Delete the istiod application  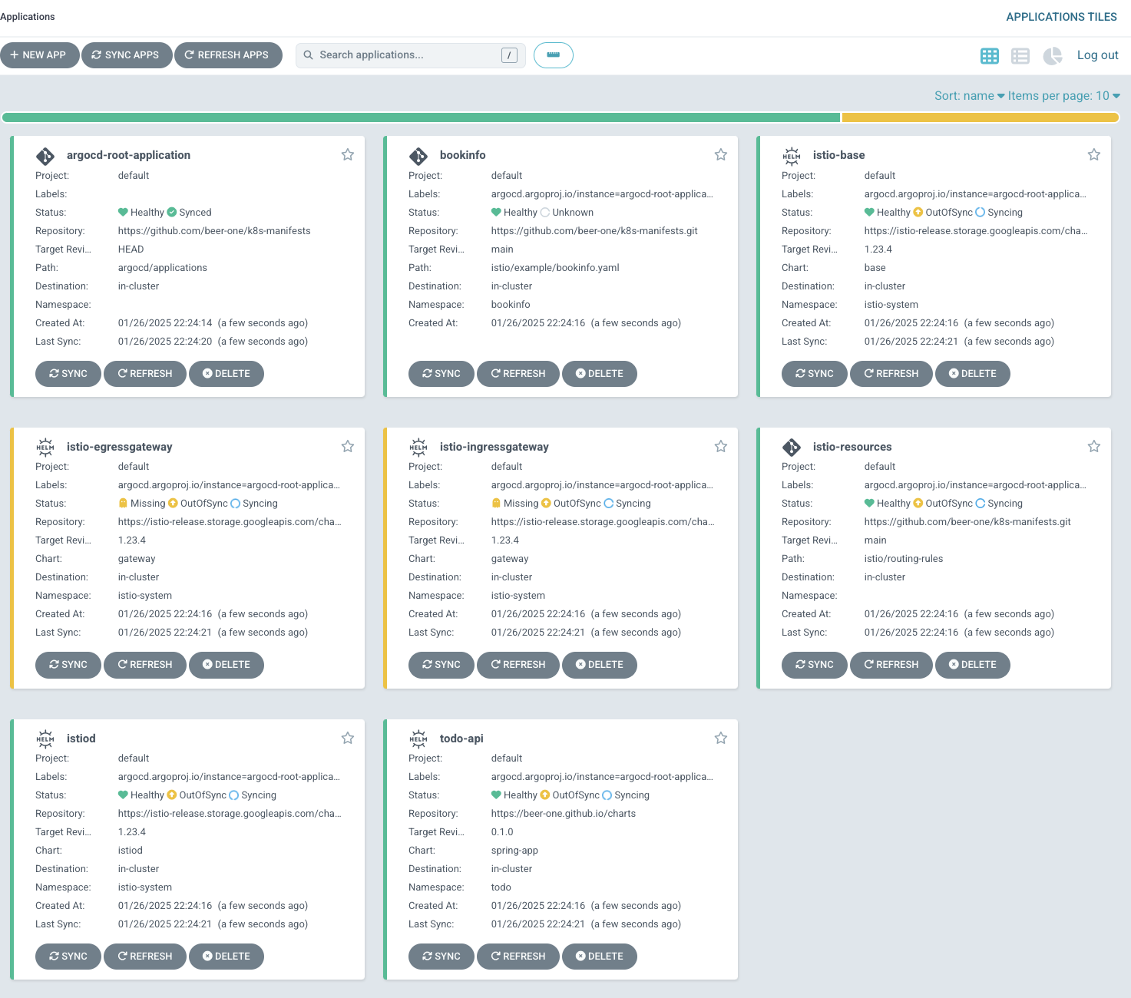(x=227, y=957)
